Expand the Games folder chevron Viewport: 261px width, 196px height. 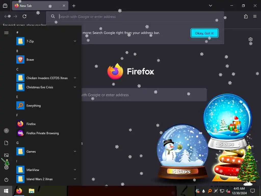point(75,151)
